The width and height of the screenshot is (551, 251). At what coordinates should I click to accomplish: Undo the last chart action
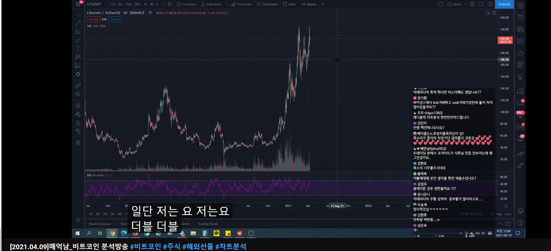coord(323,4)
